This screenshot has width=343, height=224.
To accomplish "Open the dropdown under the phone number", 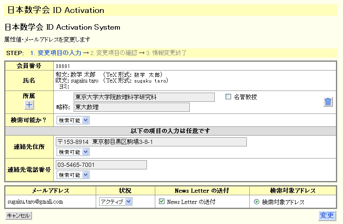I will [x=73, y=175].
